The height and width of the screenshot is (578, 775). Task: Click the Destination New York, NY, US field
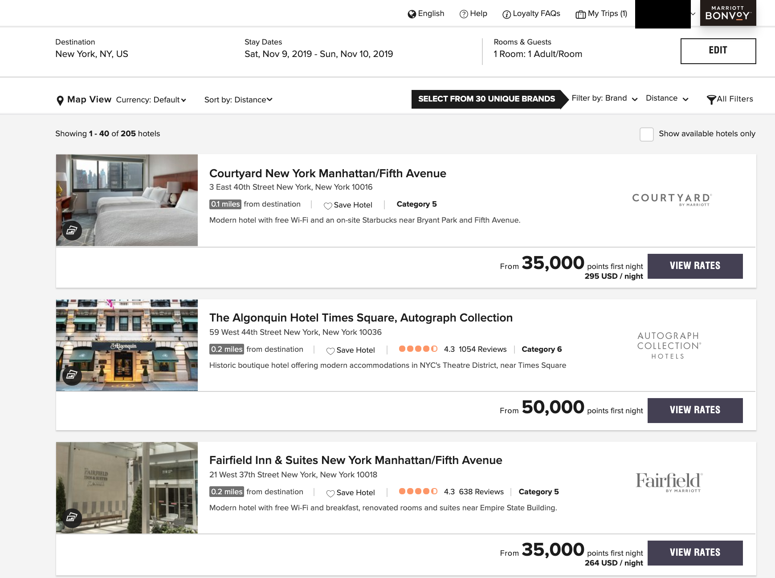(x=92, y=49)
